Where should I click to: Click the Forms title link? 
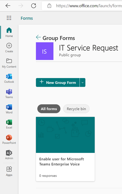[x=27, y=18]
